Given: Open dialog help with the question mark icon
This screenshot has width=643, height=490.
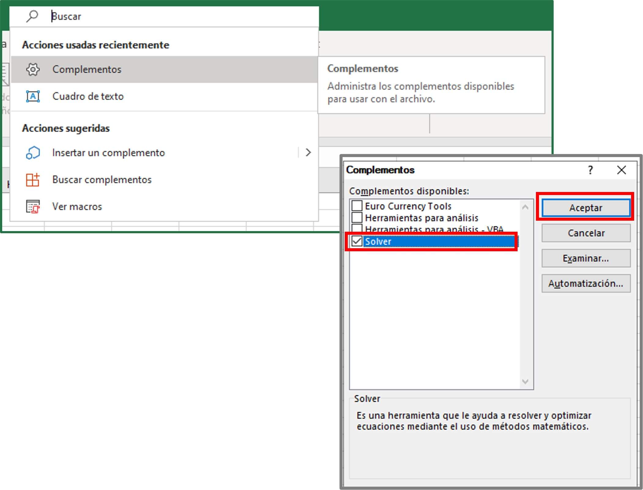Looking at the screenshot, I should [591, 170].
